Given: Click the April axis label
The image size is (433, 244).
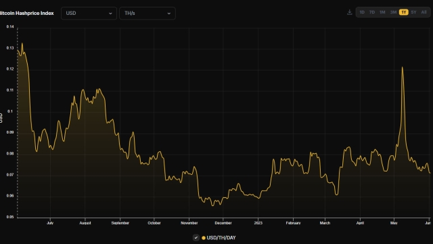Looking at the screenshot, I should coord(360,223).
